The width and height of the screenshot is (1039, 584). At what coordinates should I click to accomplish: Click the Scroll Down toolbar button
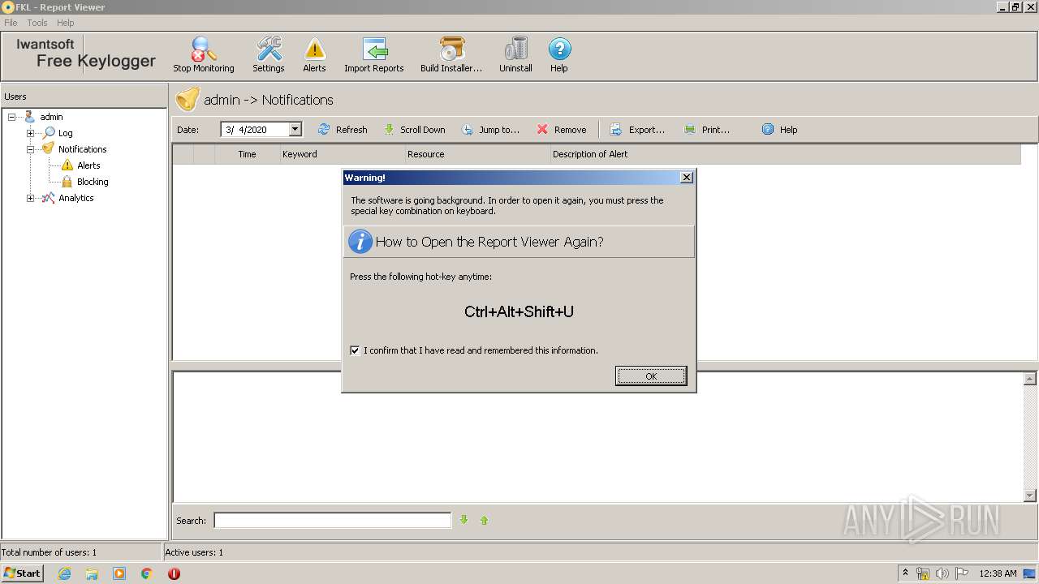(x=414, y=130)
